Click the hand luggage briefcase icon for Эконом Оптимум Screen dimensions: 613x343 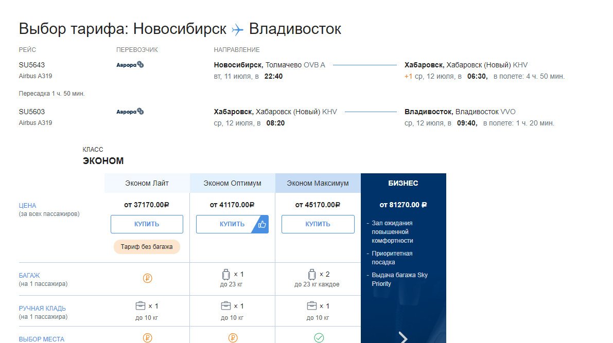click(x=226, y=305)
